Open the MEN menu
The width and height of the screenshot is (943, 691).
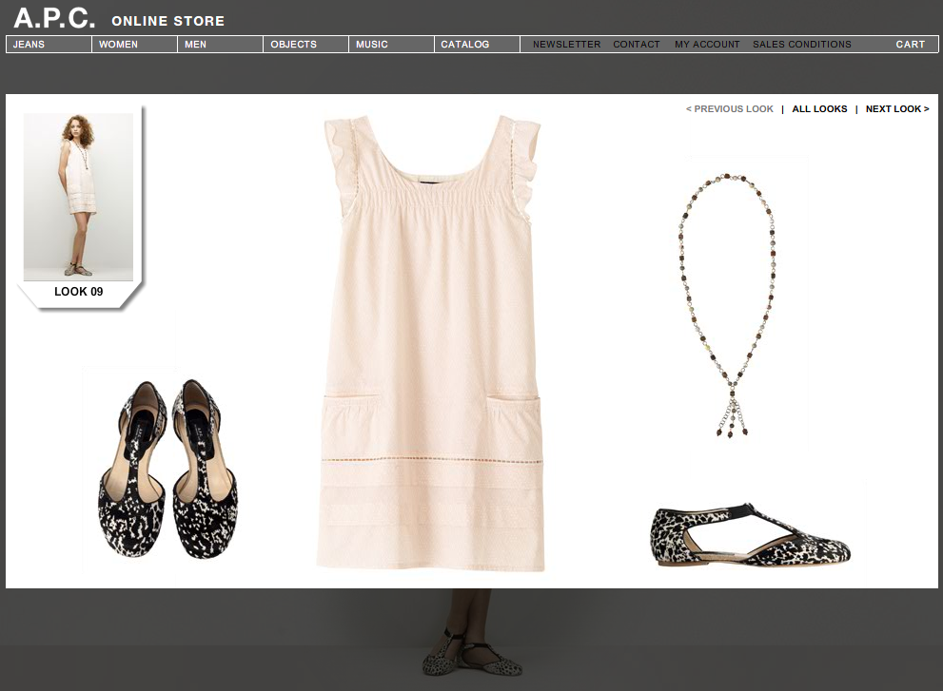220,45
